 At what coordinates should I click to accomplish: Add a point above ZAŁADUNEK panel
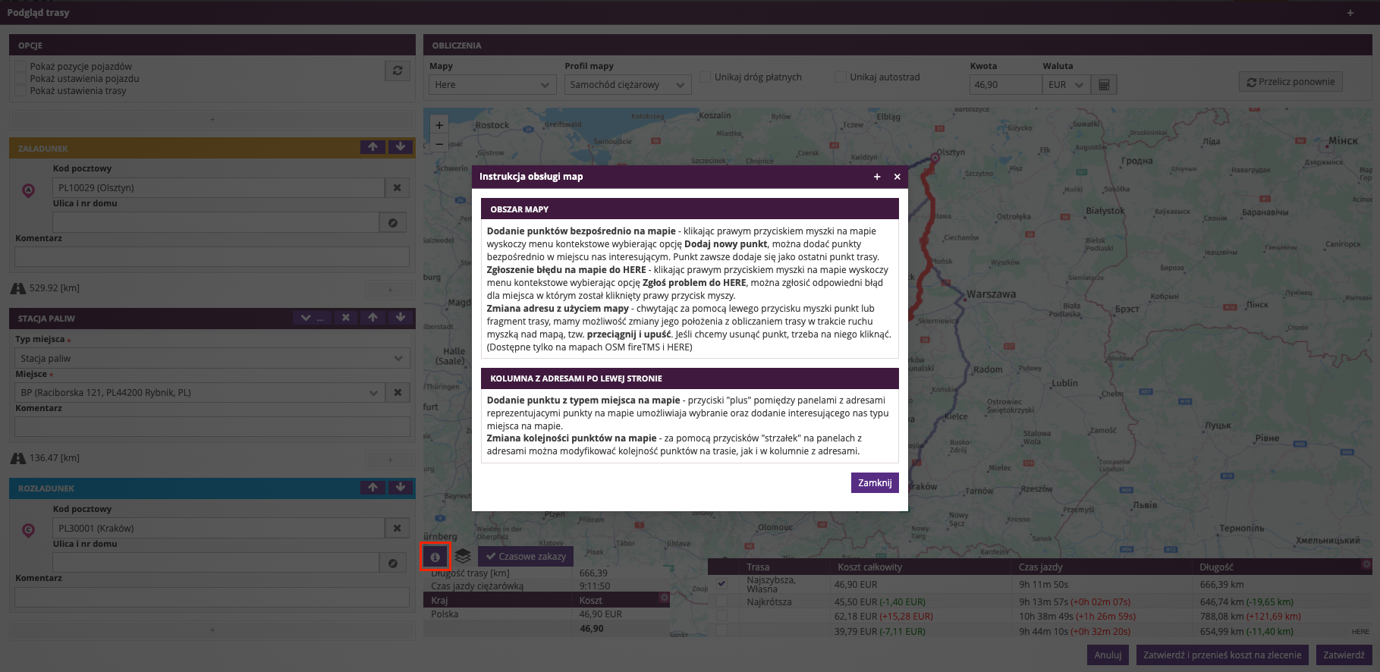click(212, 119)
